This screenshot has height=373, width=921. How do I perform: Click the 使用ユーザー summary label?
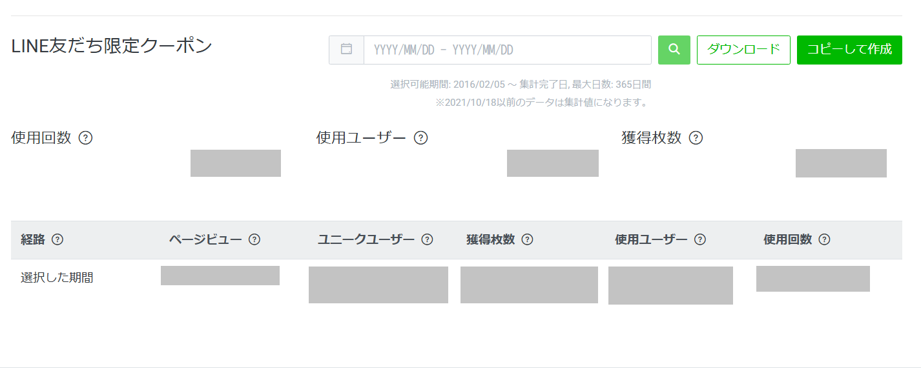(x=362, y=137)
